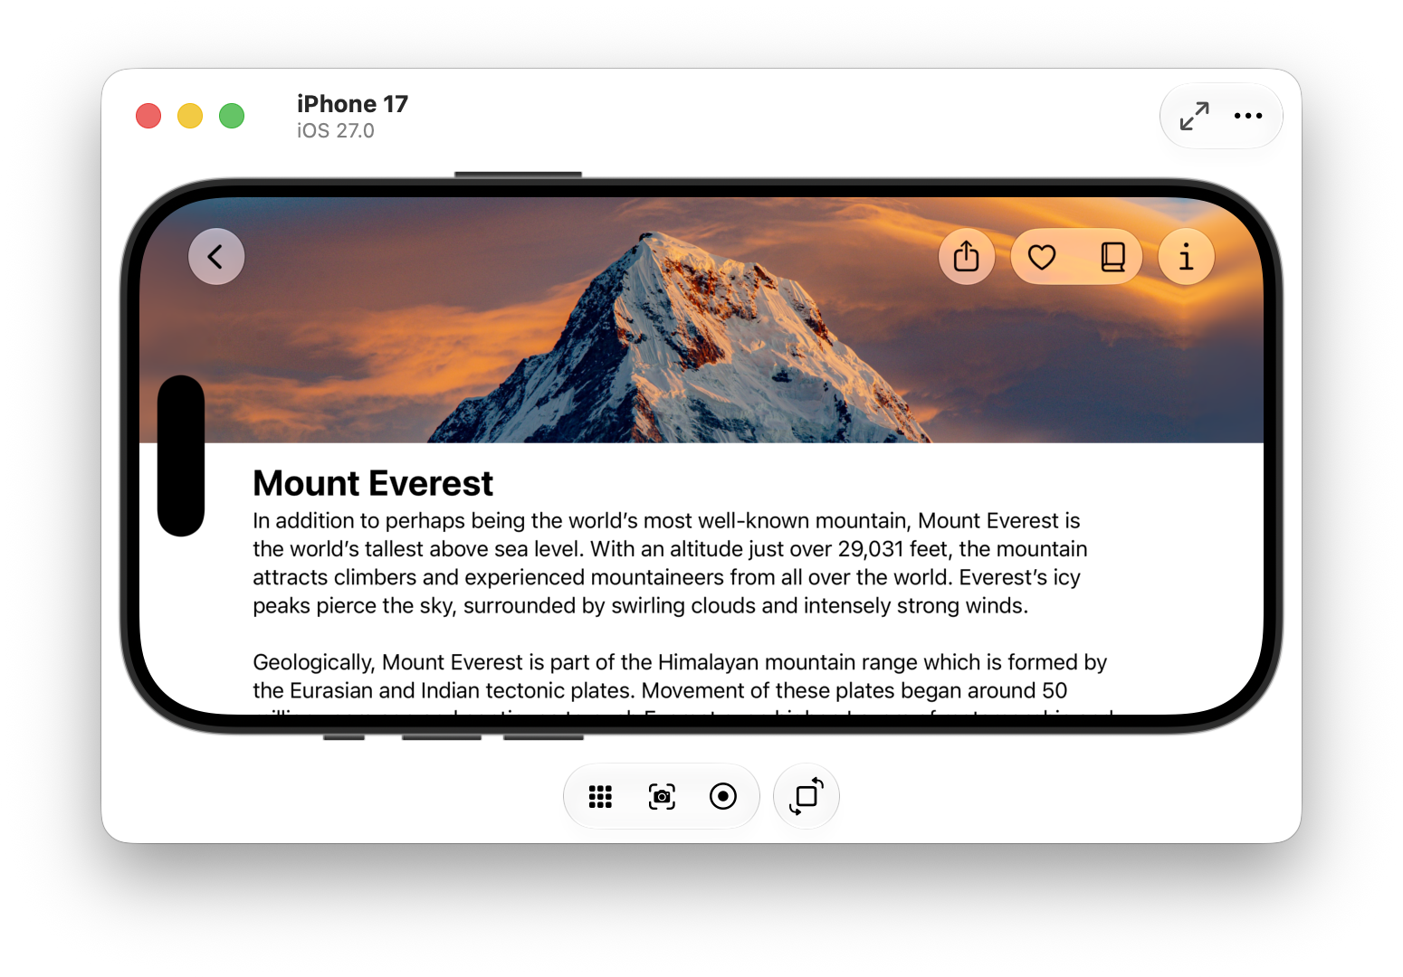Viewport: 1403px width, 977px height.
Task: Click the first description paragraph
Action: click(x=670, y=563)
